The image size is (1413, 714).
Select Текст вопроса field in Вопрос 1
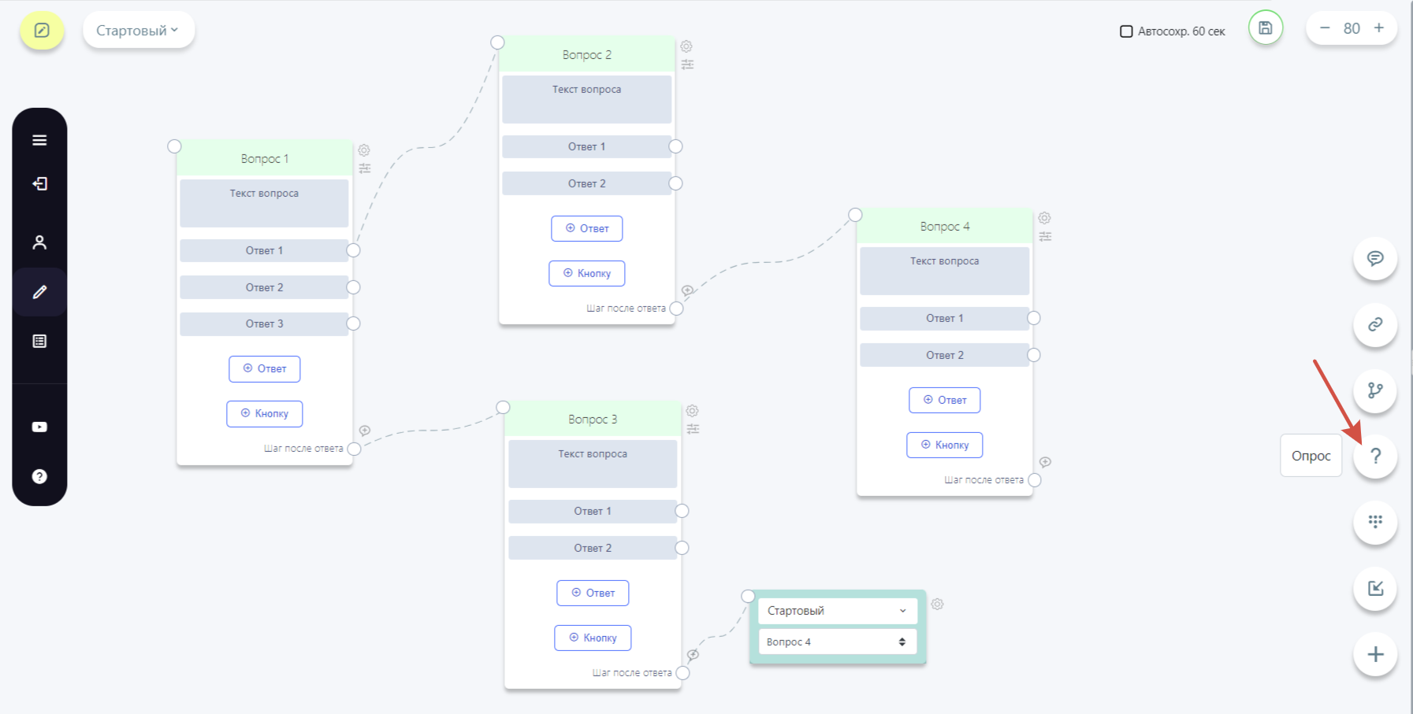[x=264, y=203]
